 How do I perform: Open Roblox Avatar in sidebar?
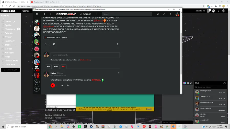pyautogui.click(x=8, y=37)
